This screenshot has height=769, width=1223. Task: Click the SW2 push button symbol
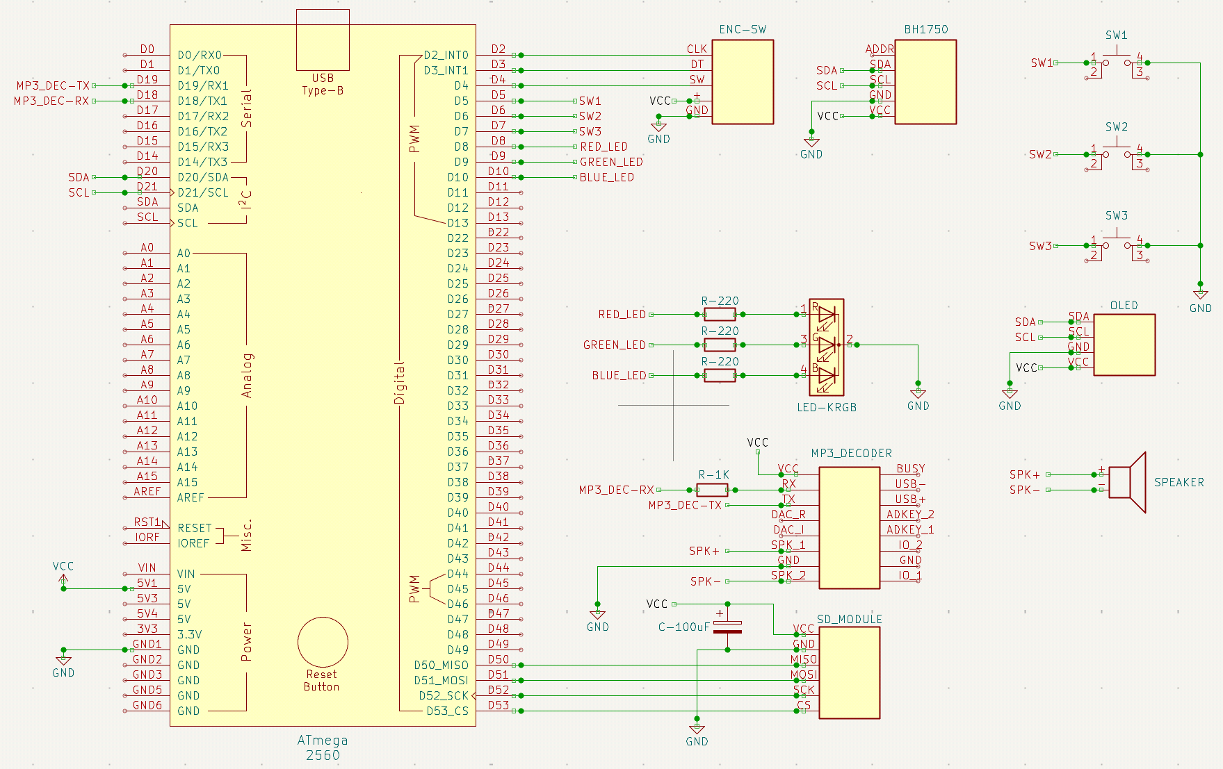1117,155
